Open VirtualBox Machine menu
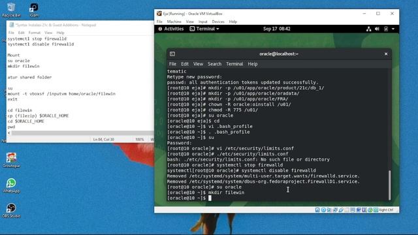This screenshot has width=418, height=235. click(174, 22)
